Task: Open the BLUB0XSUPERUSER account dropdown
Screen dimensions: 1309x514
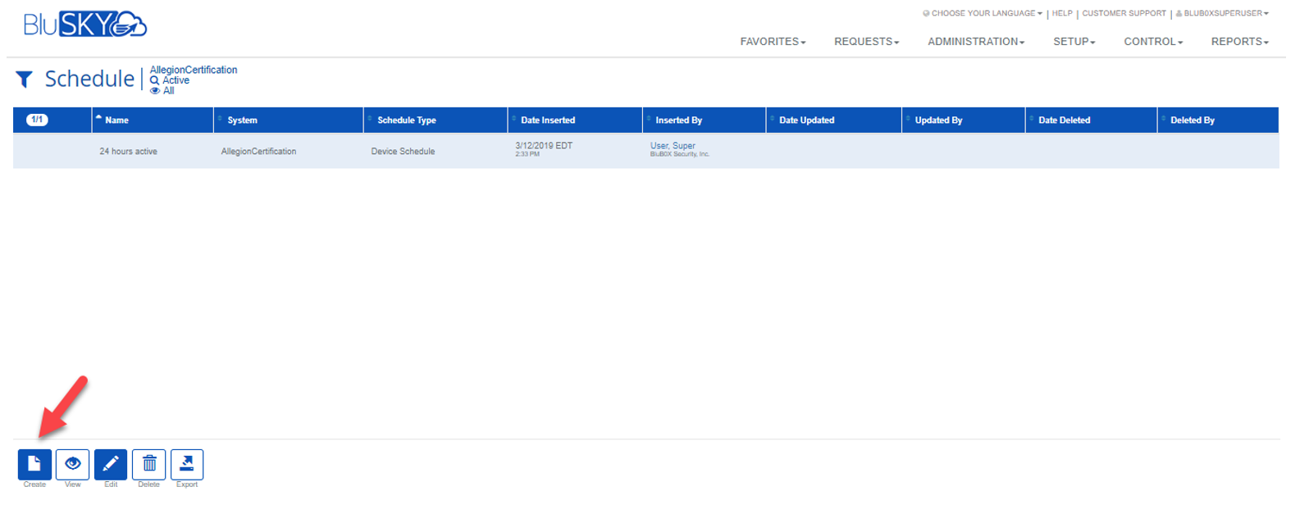Action: (1222, 13)
